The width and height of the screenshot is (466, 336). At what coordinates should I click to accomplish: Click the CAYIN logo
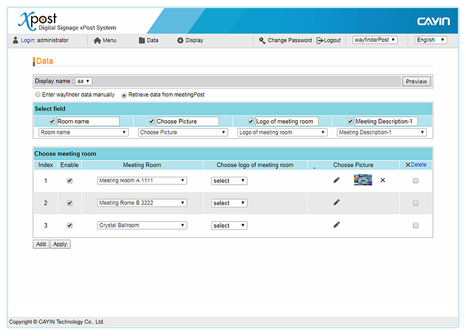(x=433, y=22)
